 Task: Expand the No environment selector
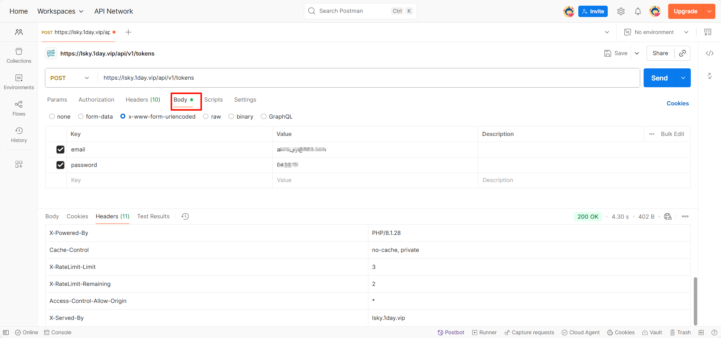[x=656, y=32]
